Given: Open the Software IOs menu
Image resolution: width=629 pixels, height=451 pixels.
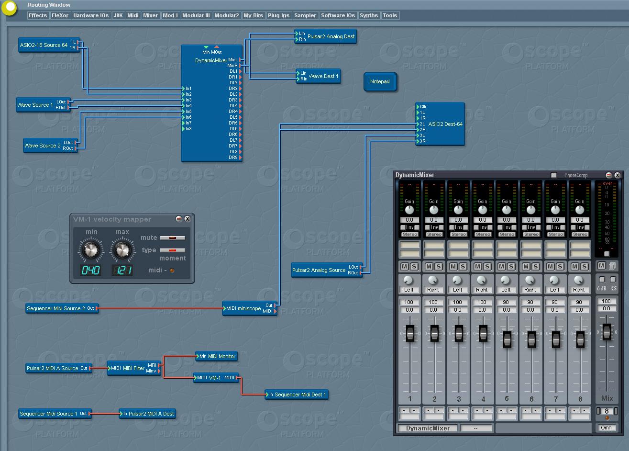Looking at the screenshot, I should pyautogui.click(x=338, y=15).
